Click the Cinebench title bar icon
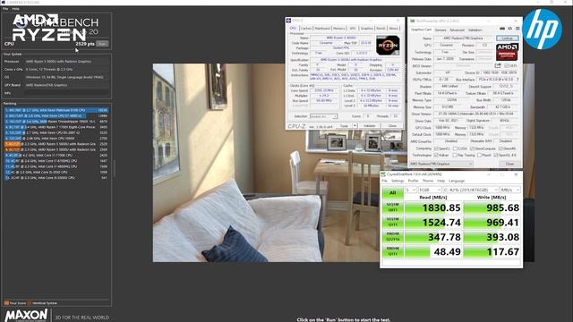This screenshot has height=322, width=573. [x=4, y=2]
